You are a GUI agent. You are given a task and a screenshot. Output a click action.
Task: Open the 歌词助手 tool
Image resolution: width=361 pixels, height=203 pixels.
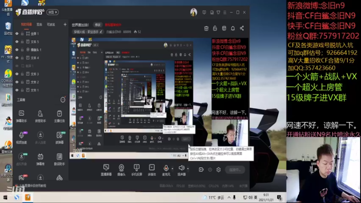[60, 159]
